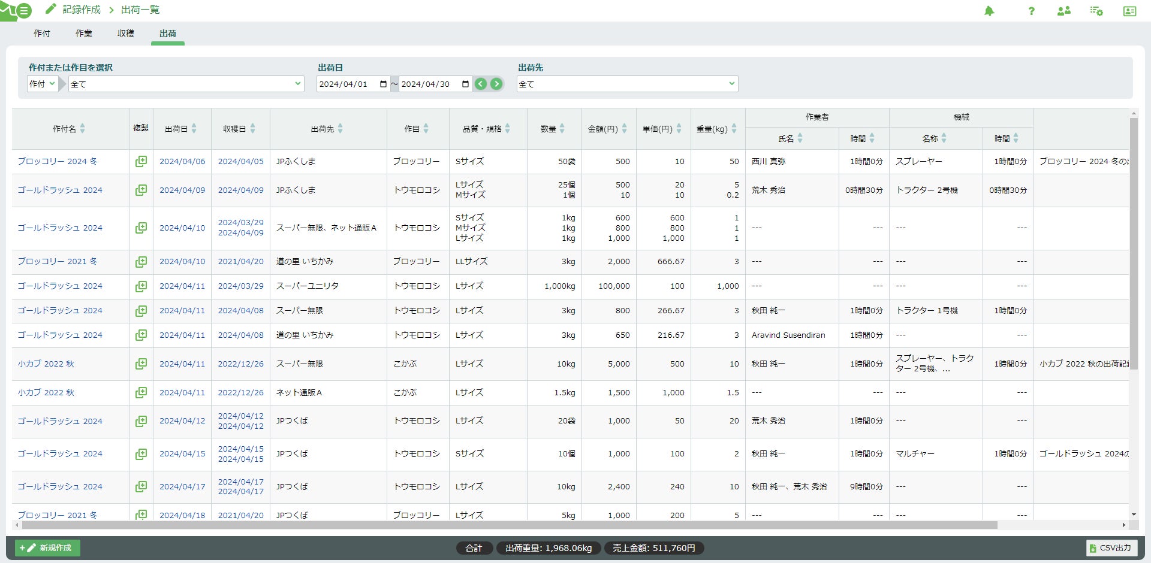
Task: Click the 新規作成 button
Action: tap(48, 547)
